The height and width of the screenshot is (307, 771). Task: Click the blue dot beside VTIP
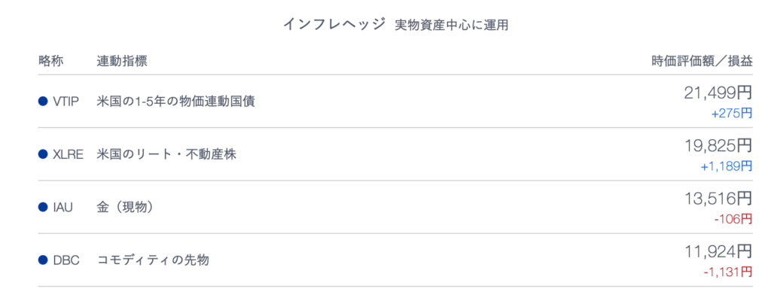pos(43,102)
